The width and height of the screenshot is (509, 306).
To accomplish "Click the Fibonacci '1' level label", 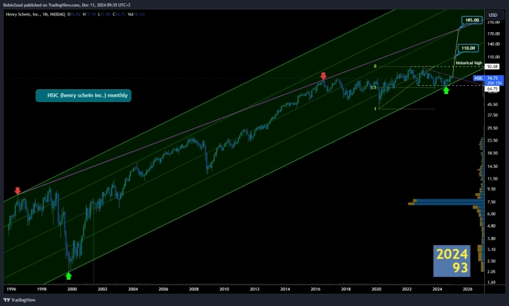I will pyautogui.click(x=375, y=109).
